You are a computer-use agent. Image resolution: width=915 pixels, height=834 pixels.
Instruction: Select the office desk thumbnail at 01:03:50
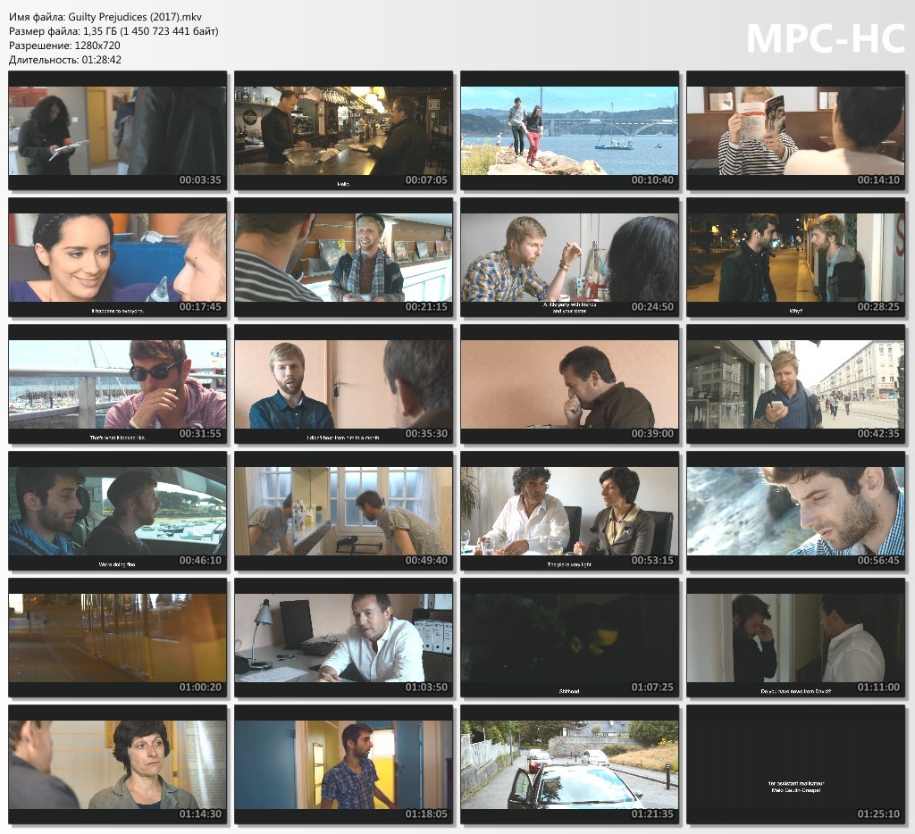[343, 638]
